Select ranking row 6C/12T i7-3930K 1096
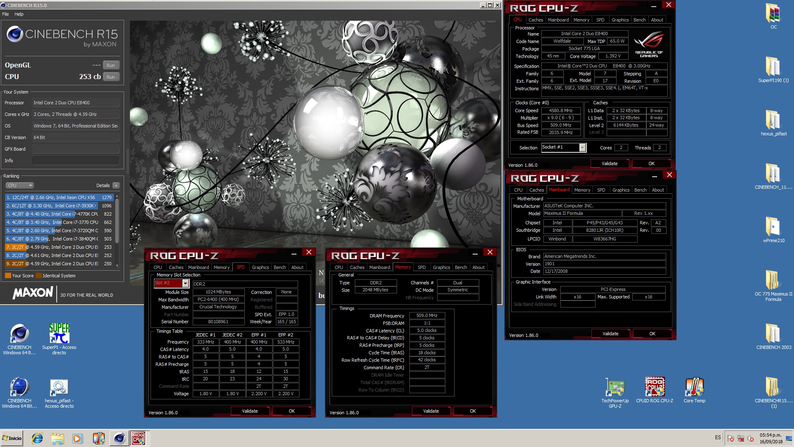This screenshot has height=447, width=794. pyautogui.click(x=59, y=206)
